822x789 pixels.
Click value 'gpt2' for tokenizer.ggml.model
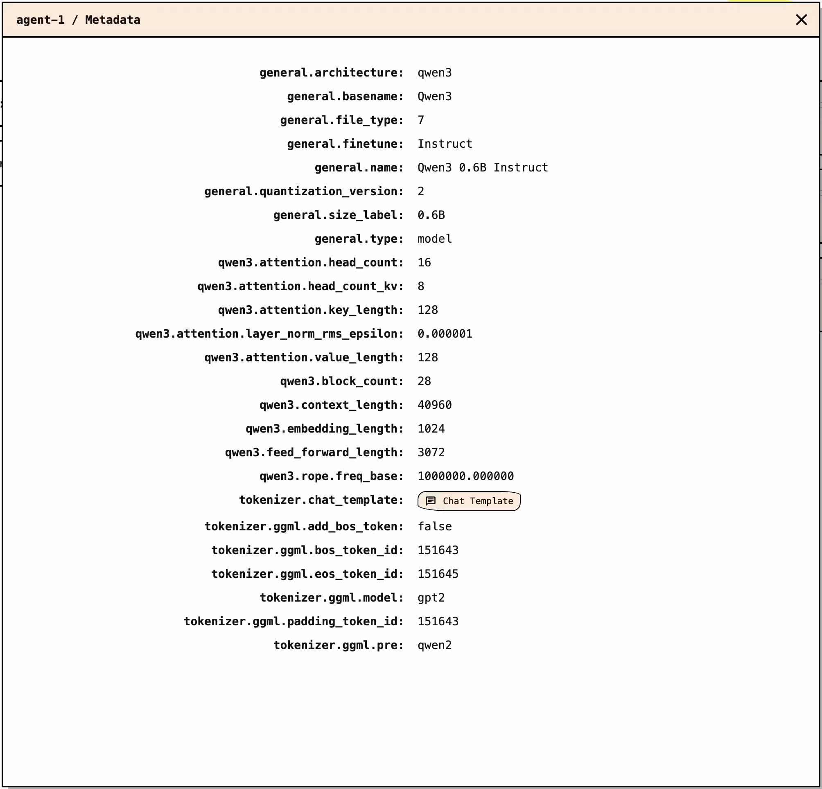click(431, 598)
